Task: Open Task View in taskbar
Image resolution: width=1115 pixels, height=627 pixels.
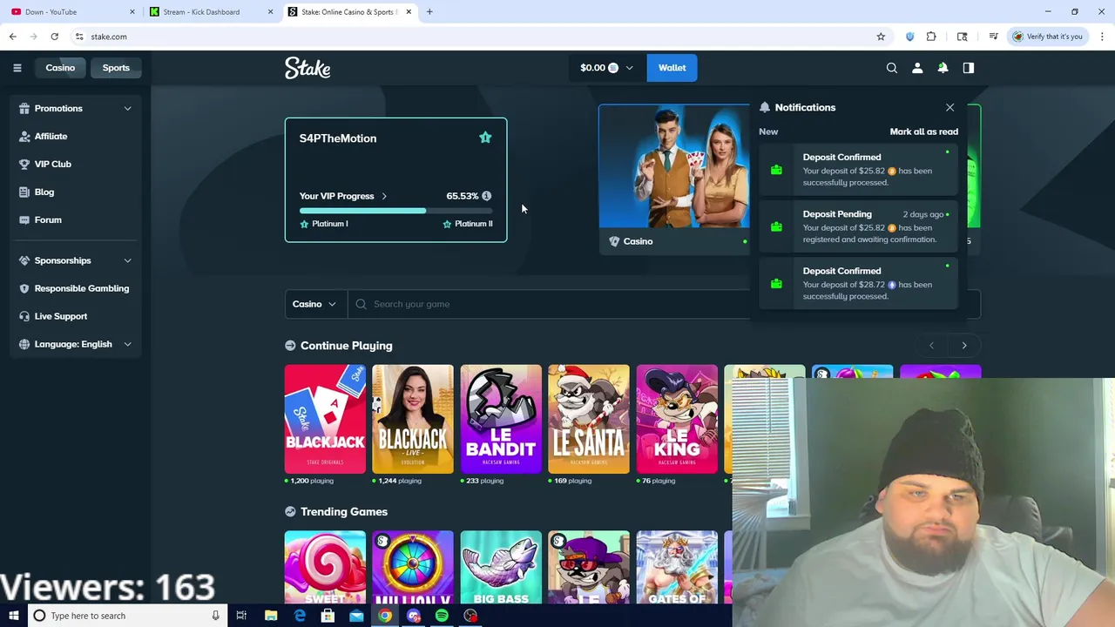Action: (x=241, y=616)
